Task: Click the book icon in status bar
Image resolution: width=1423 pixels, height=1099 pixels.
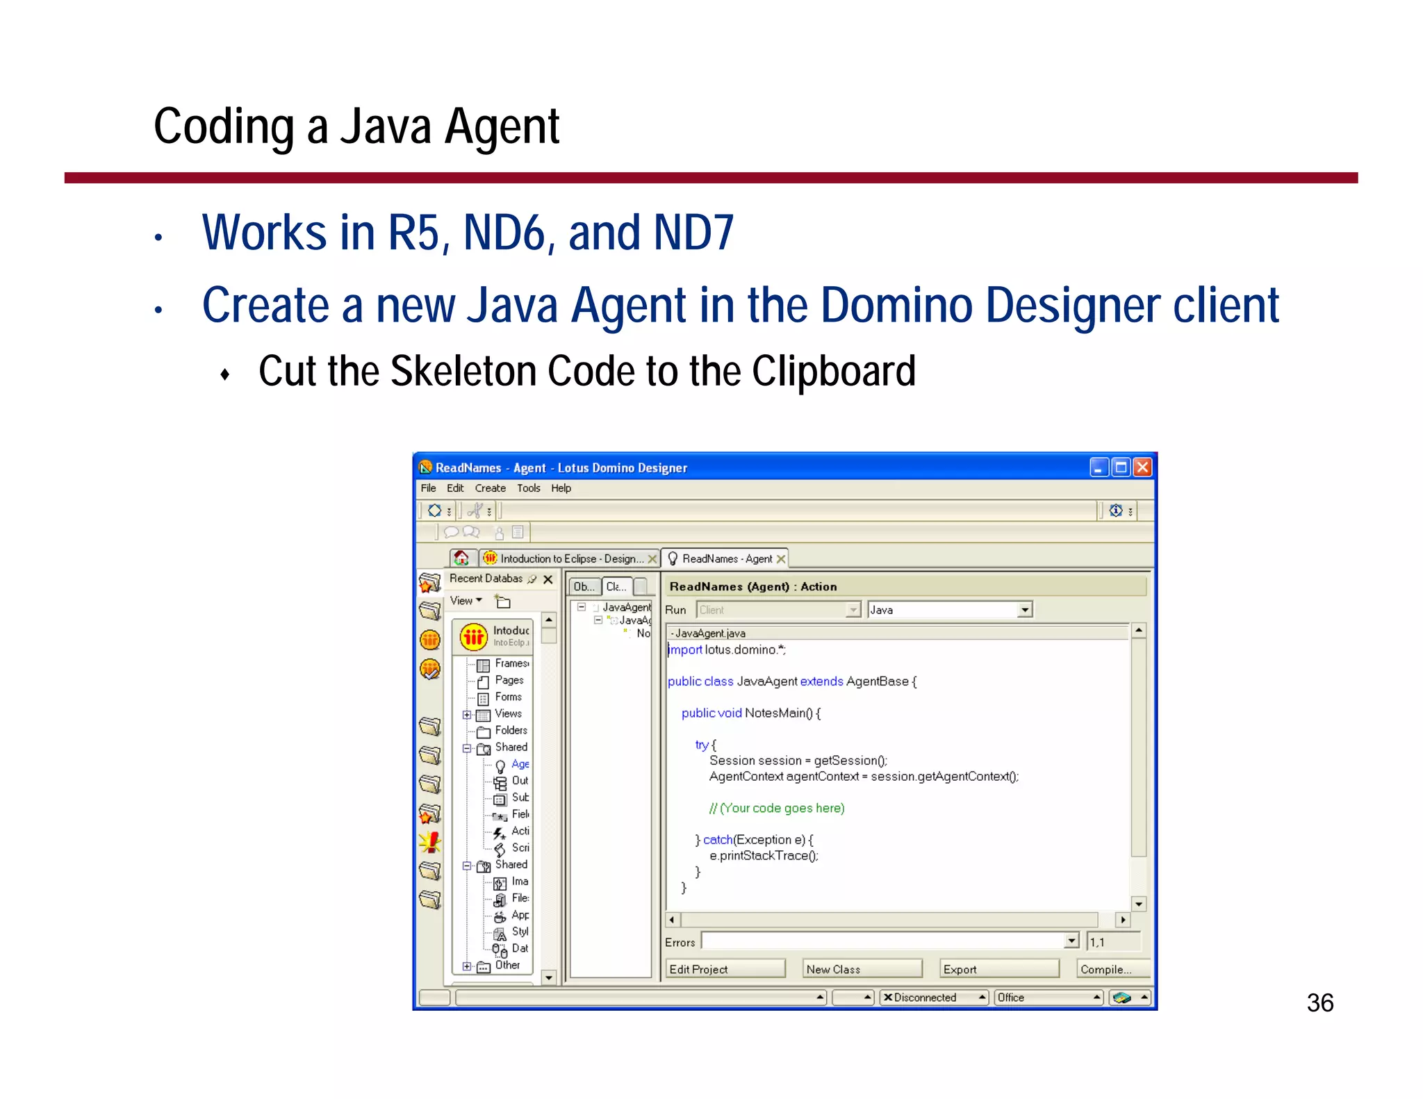Action: (1121, 998)
